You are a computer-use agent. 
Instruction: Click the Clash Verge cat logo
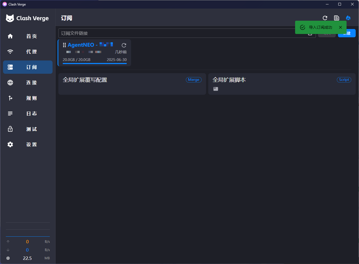point(10,18)
